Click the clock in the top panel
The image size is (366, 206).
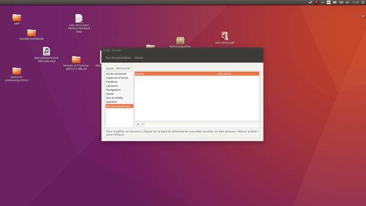tap(356, 2)
